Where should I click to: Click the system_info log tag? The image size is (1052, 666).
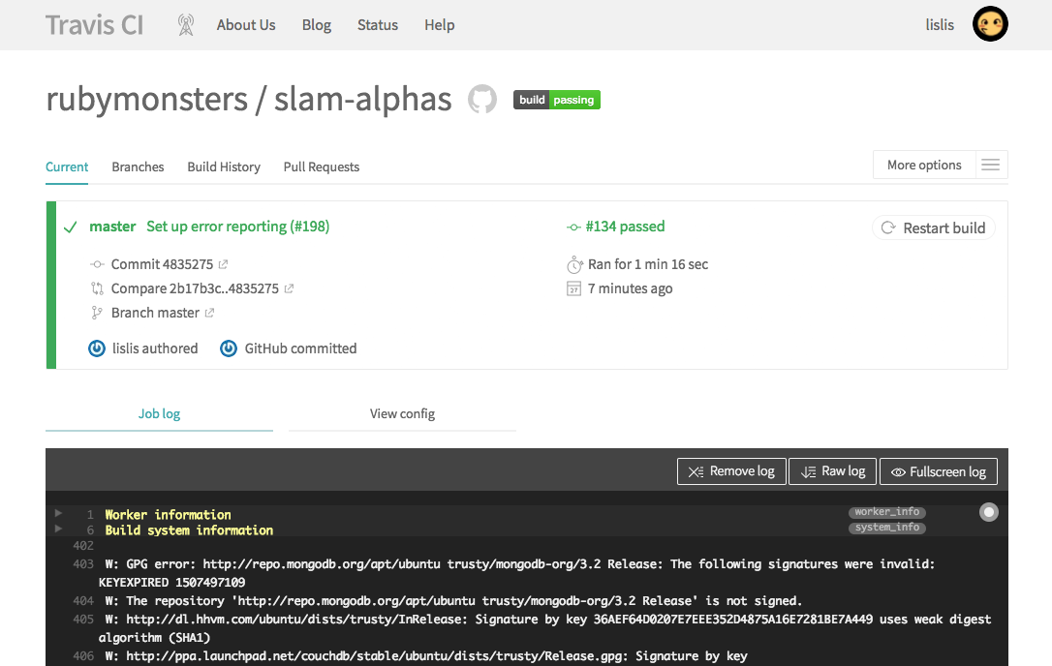tap(887, 528)
